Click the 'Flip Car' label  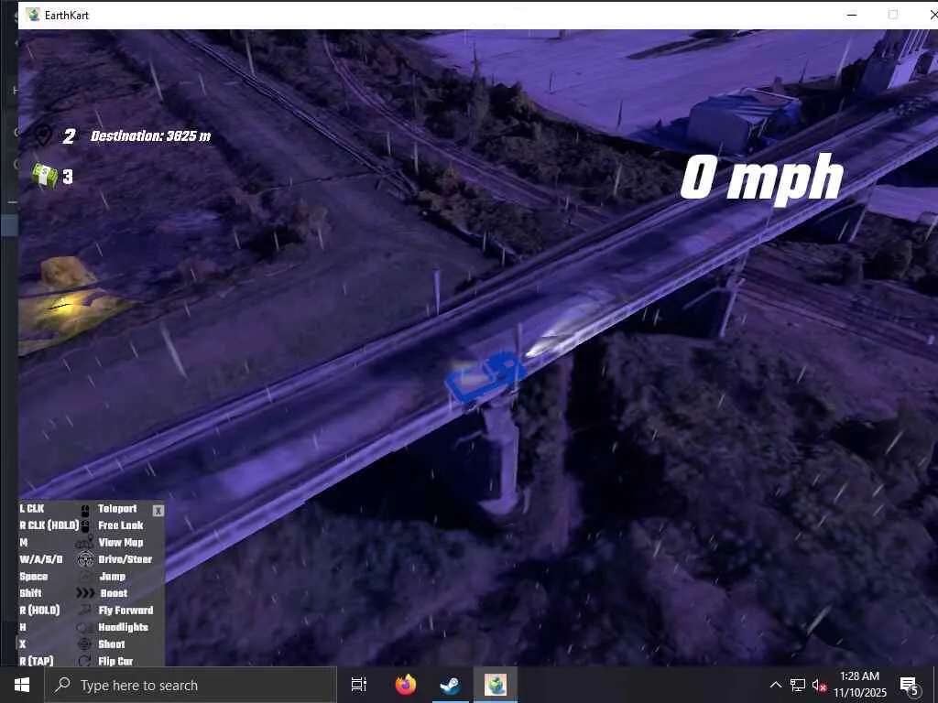115,661
